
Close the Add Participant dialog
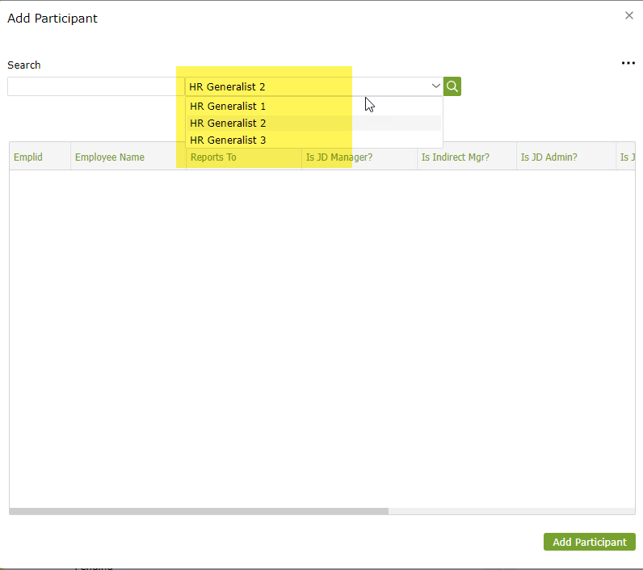coord(629,15)
